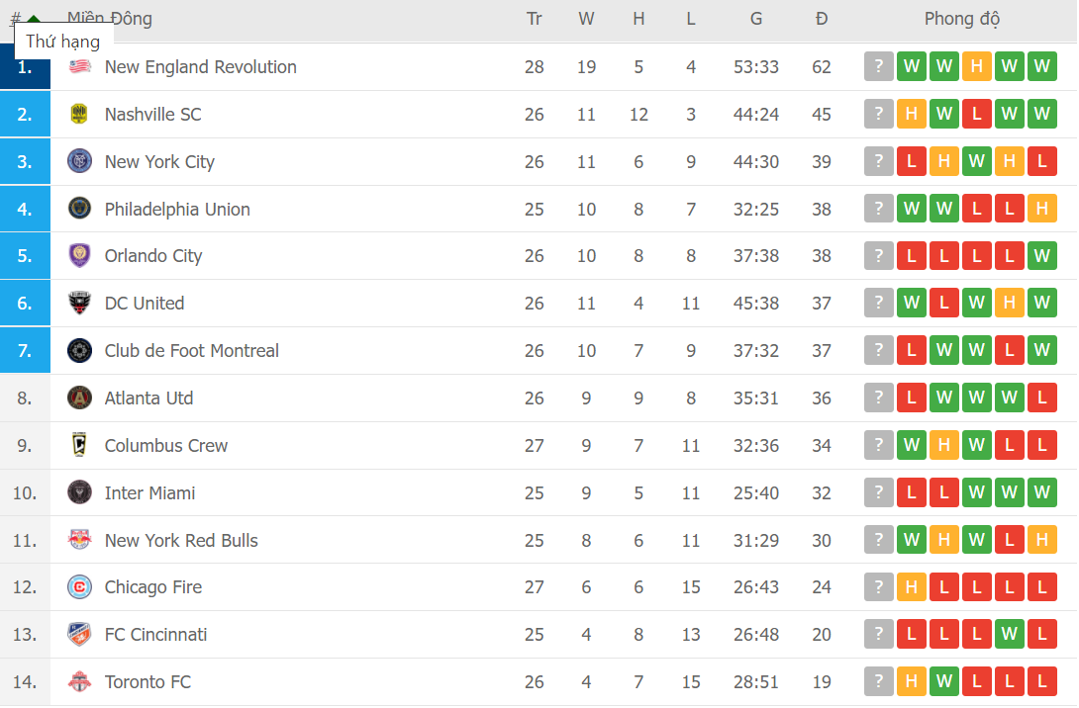
Task: Click the Orlando City purple crest
Action: 79,256
